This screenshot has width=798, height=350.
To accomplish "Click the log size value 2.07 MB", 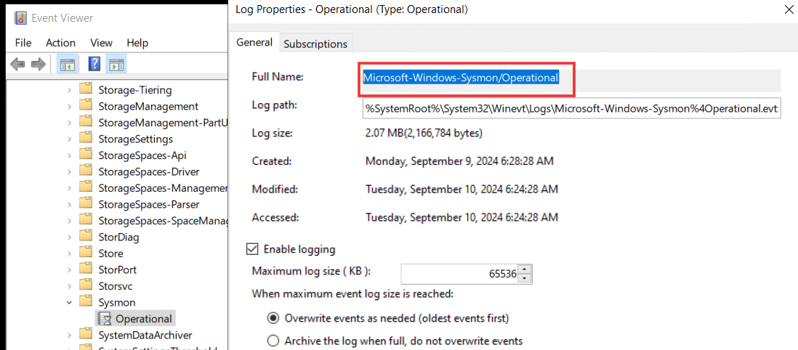I will pyautogui.click(x=424, y=134).
